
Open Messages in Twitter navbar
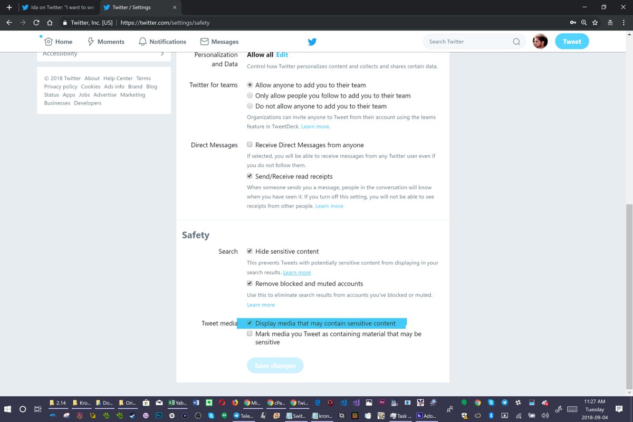pos(219,42)
